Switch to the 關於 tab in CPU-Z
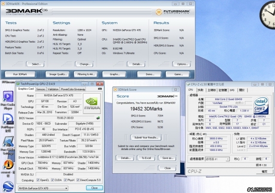This screenshot has width=275, height=193. click(x=242, y=90)
